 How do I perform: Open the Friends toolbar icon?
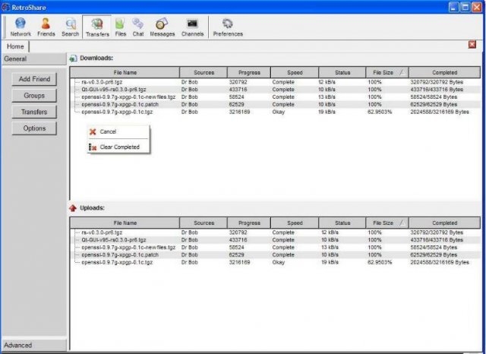[x=46, y=27]
